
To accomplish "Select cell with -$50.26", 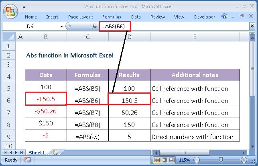I will (46, 111).
